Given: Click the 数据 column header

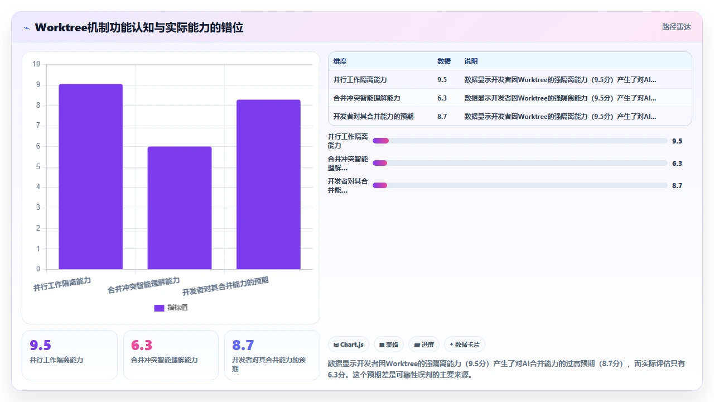Looking at the screenshot, I should coord(444,61).
